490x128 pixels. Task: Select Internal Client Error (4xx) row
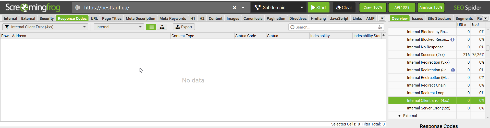click(437, 101)
